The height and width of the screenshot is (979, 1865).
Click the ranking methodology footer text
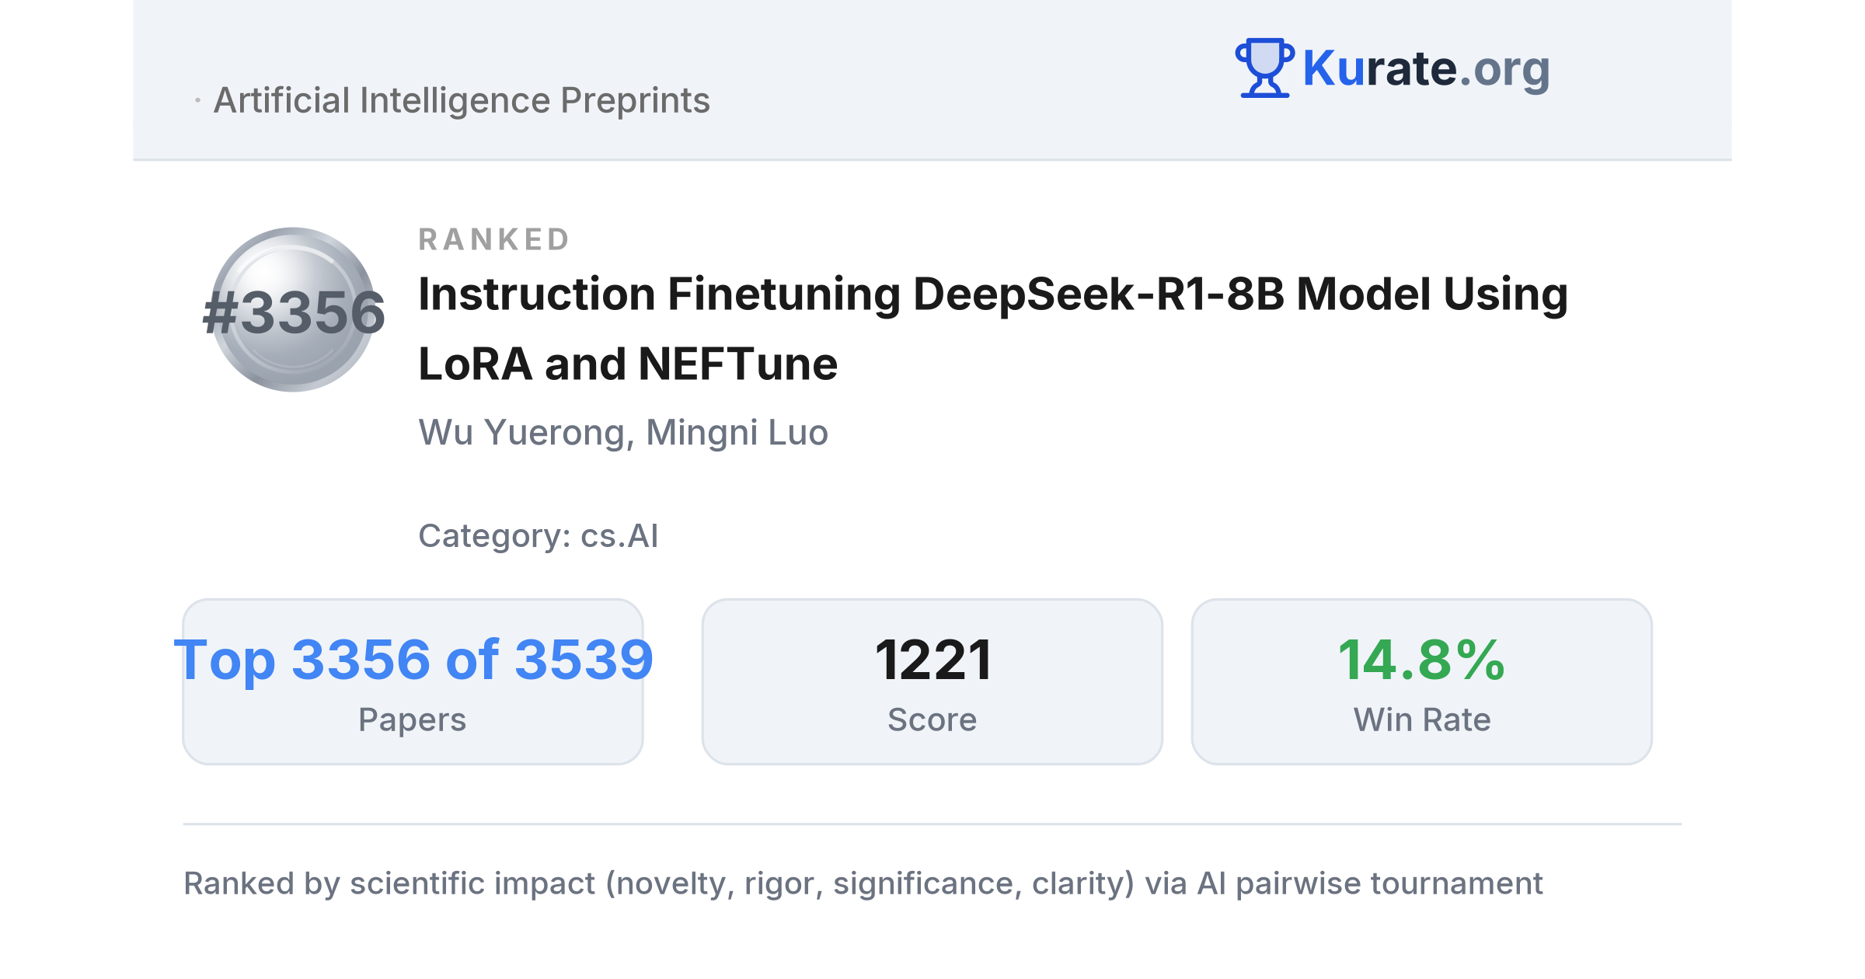pos(863,883)
